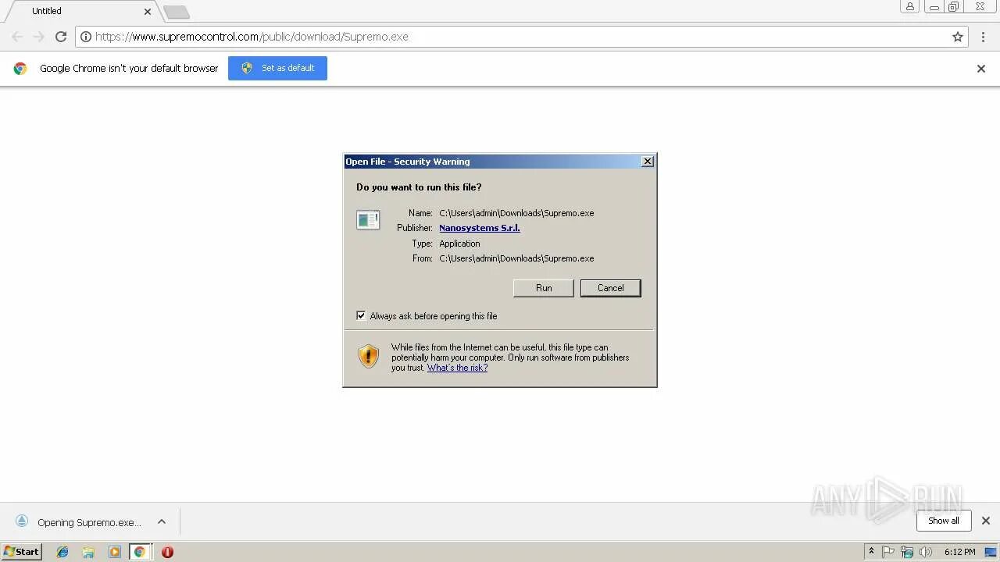Screen dimensions: 1000x562
Task: Click the volume speaker tray icon
Action: (x=926, y=552)
